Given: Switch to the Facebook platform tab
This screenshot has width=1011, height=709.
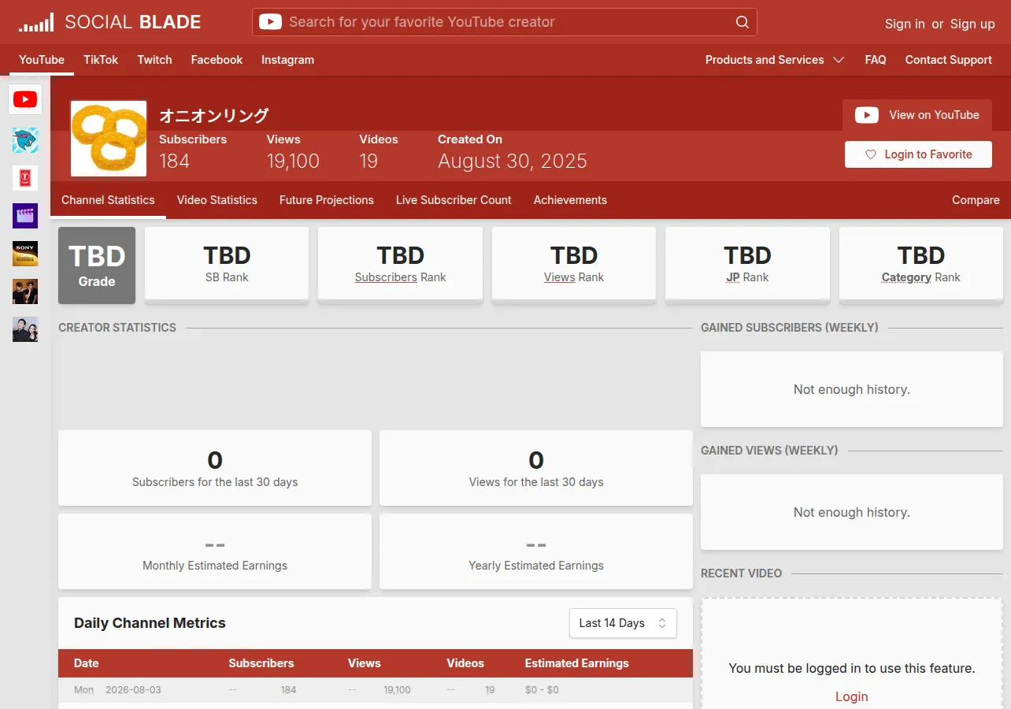Looking at the screenshot, I should pyautogui.click(x=217, y=60).
